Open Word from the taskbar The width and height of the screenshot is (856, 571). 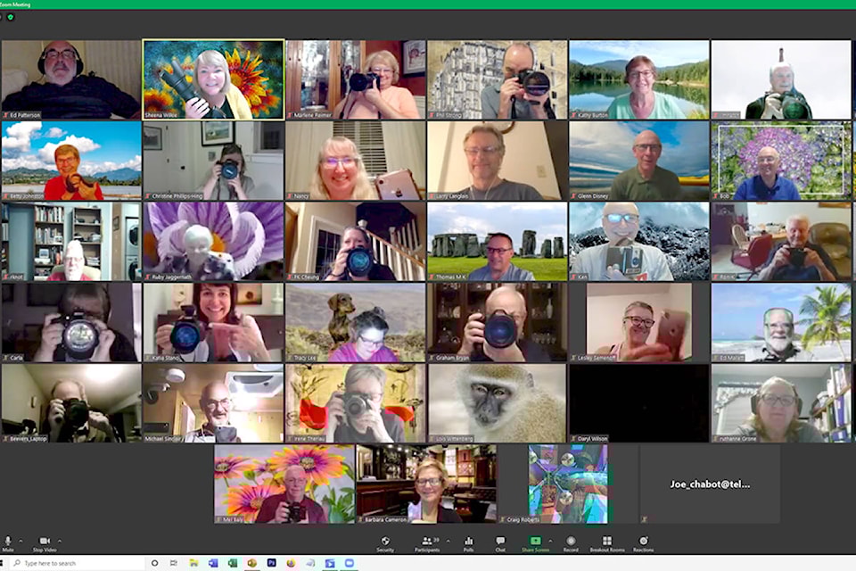pyautogui.click(x=213, y=563)
